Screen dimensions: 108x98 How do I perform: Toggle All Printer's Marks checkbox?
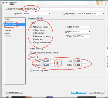pyautogui.click(x=31, y=27)
